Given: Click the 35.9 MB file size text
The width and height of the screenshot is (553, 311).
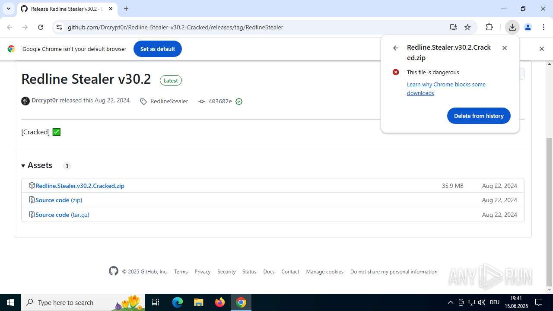Looking at the screenshot, I should click(452, 186).
